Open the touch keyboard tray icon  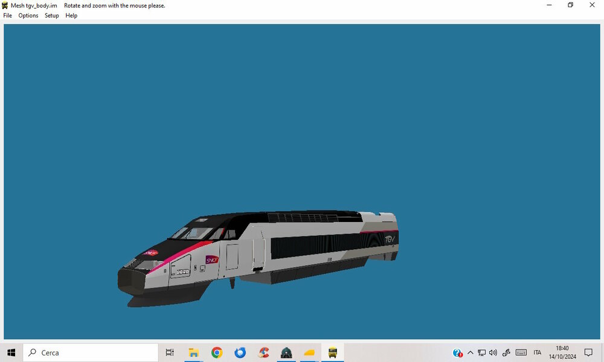521,352
